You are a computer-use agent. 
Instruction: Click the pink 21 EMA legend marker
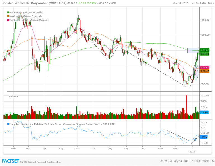point(8,20)
